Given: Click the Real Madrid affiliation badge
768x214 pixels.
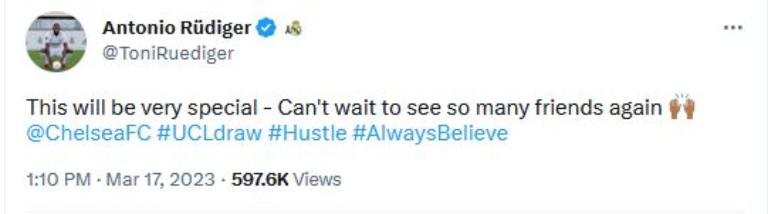Looking at the screenshot, I should coord(294,28).
